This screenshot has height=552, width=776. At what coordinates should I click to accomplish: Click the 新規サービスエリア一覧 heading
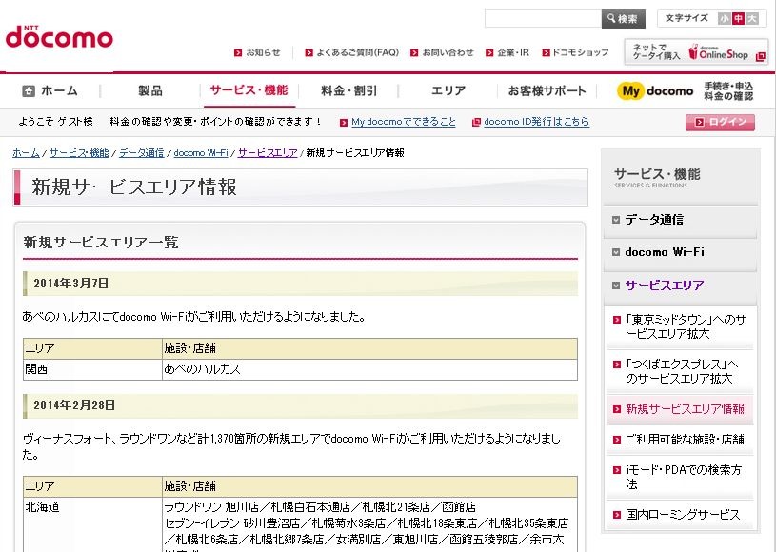pyautogui.click(x=101, y=243)
